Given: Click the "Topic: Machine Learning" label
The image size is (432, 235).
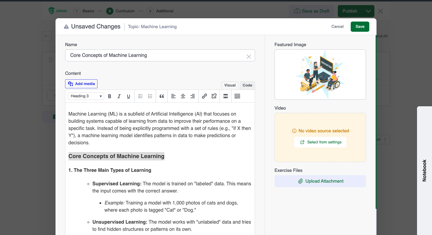Looking at the screenshot, I should [x=152, y=27].
